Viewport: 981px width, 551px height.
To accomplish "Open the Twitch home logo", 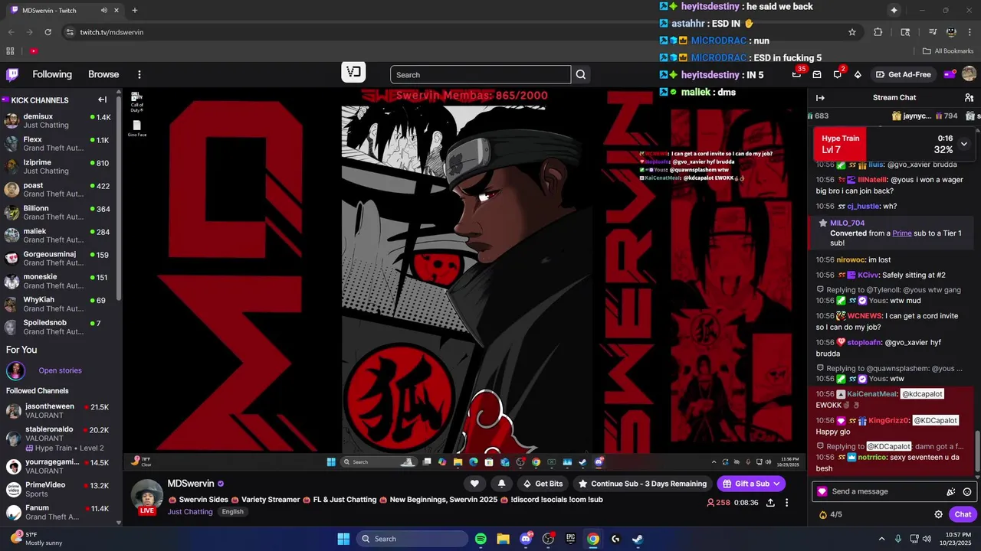I will point(12,74).
